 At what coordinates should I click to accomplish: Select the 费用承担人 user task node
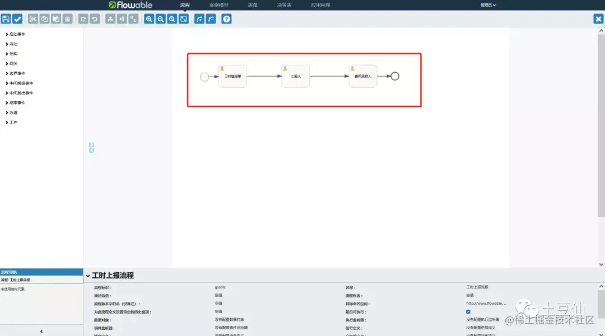click(x=362, y=76)
